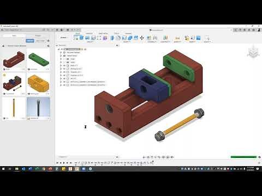Click the data panel search magnifier icon

click(x=48, y=30)
